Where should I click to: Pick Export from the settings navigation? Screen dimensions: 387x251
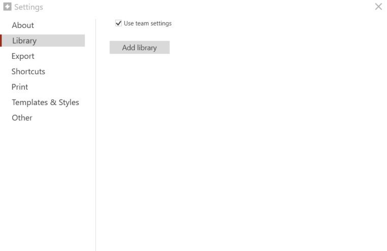tap(23, 56)
